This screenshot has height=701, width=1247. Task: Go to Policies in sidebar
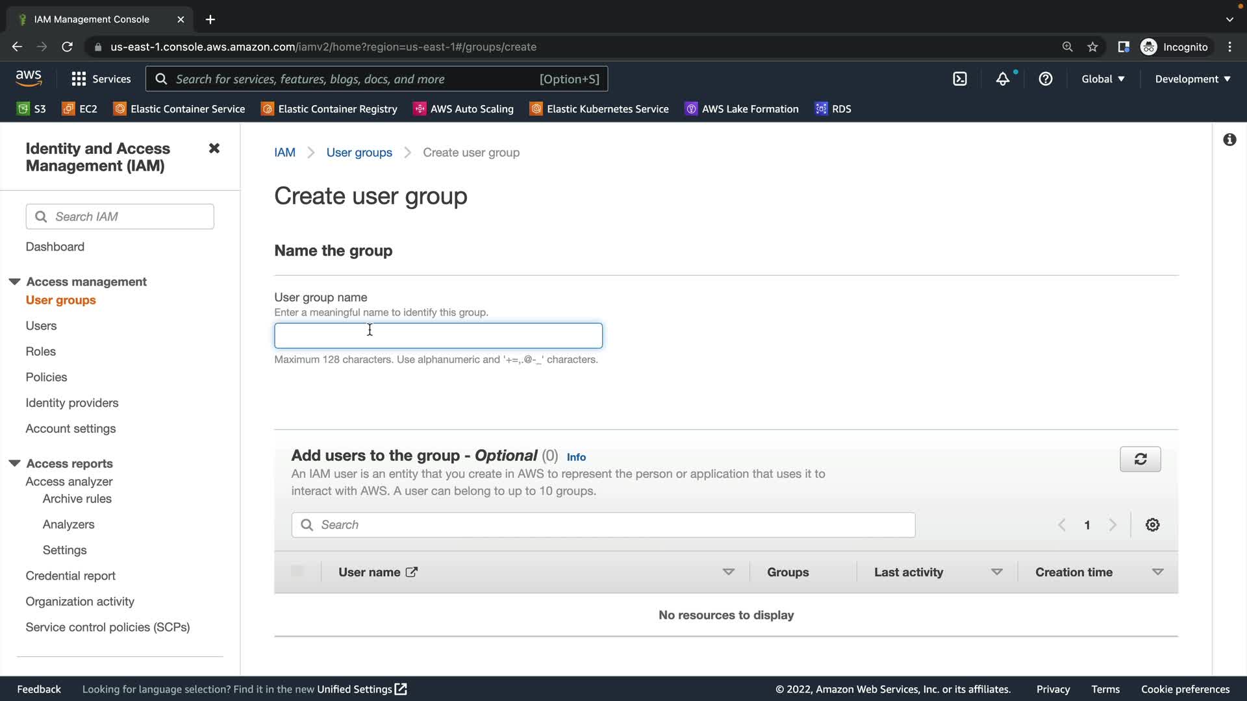(x=46, y=377)
